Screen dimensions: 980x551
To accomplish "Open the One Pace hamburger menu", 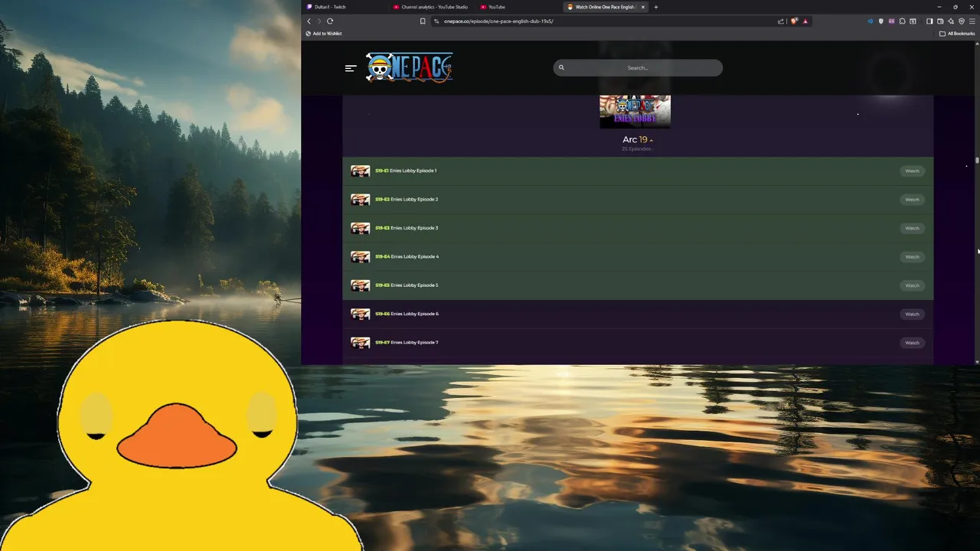I will click(351, 68).
